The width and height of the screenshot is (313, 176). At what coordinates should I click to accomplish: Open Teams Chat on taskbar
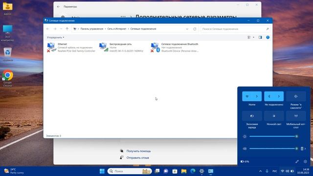tap(166, 171)
